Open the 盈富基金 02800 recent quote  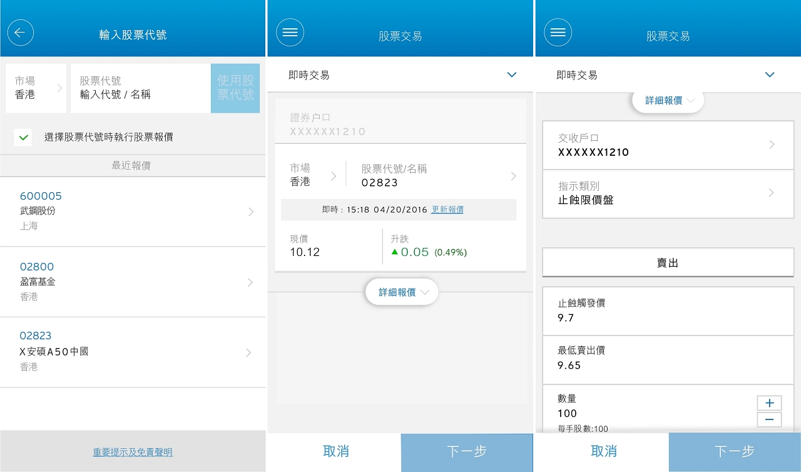pos(133,282)
